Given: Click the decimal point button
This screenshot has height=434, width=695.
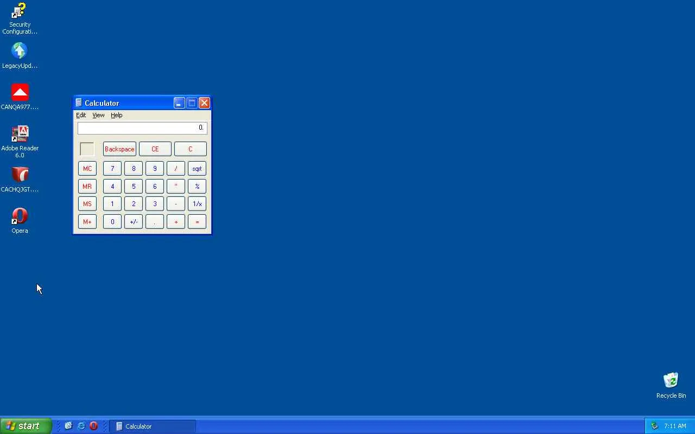Looking at the screenshot, I should click(x=155, y=221).
